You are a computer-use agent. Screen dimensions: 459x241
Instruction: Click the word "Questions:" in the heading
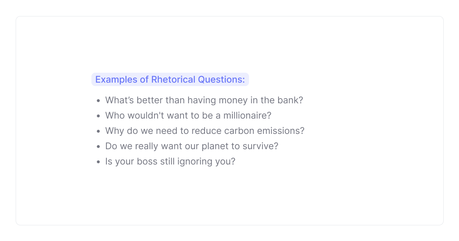pos(221,80)
